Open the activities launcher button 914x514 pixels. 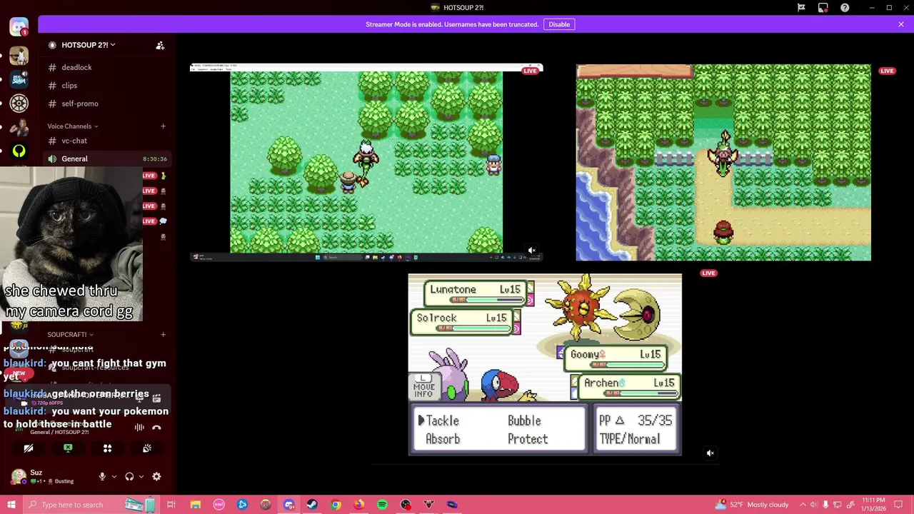click(x=107, y=448)
